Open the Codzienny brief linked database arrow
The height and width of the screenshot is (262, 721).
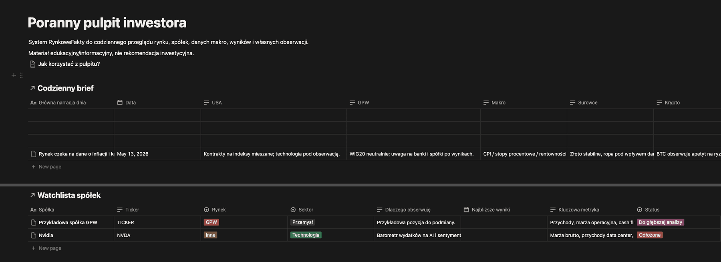click(32, 88)
